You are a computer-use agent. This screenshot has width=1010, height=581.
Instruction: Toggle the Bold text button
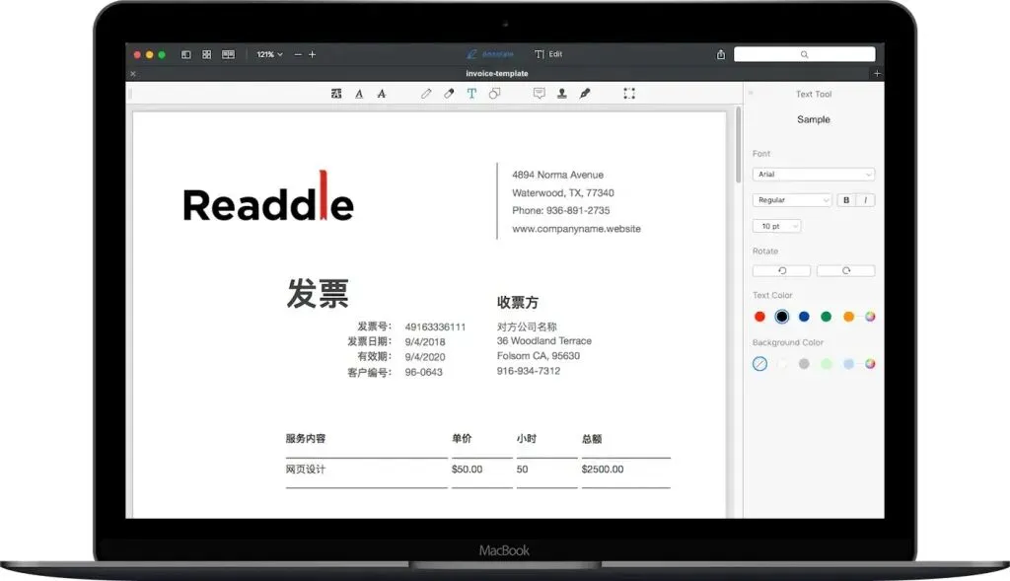(846, 200)
